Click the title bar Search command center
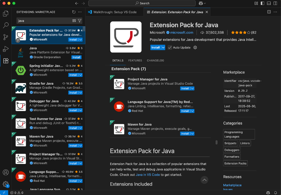The height and width of the screenshot is (195, 281). coord(142,3)
